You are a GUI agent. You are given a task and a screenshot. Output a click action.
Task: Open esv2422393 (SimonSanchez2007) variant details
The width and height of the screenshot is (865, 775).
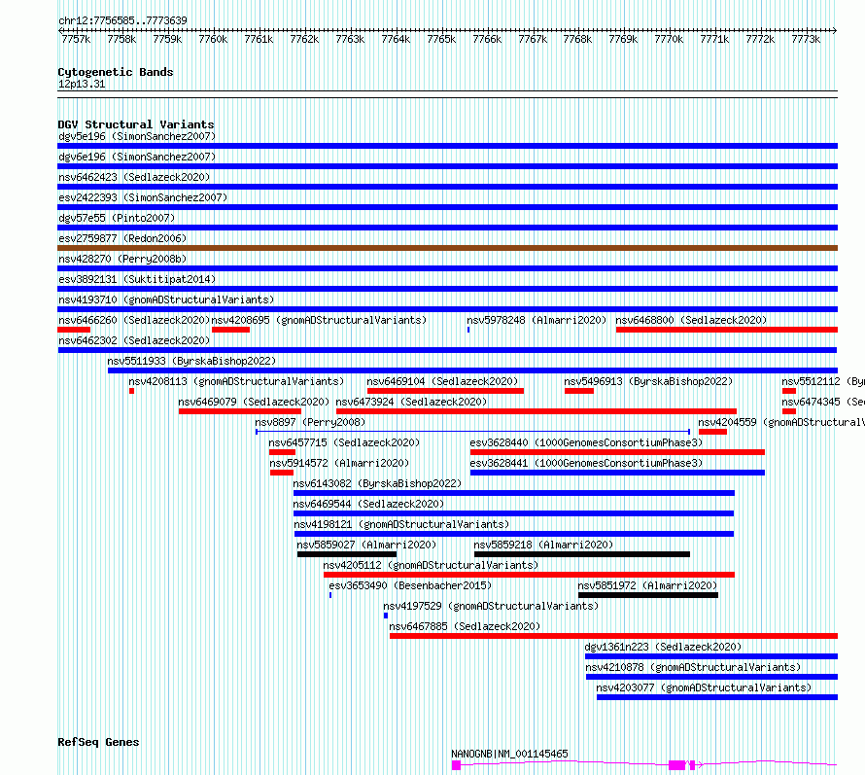[x=143, y=197]
